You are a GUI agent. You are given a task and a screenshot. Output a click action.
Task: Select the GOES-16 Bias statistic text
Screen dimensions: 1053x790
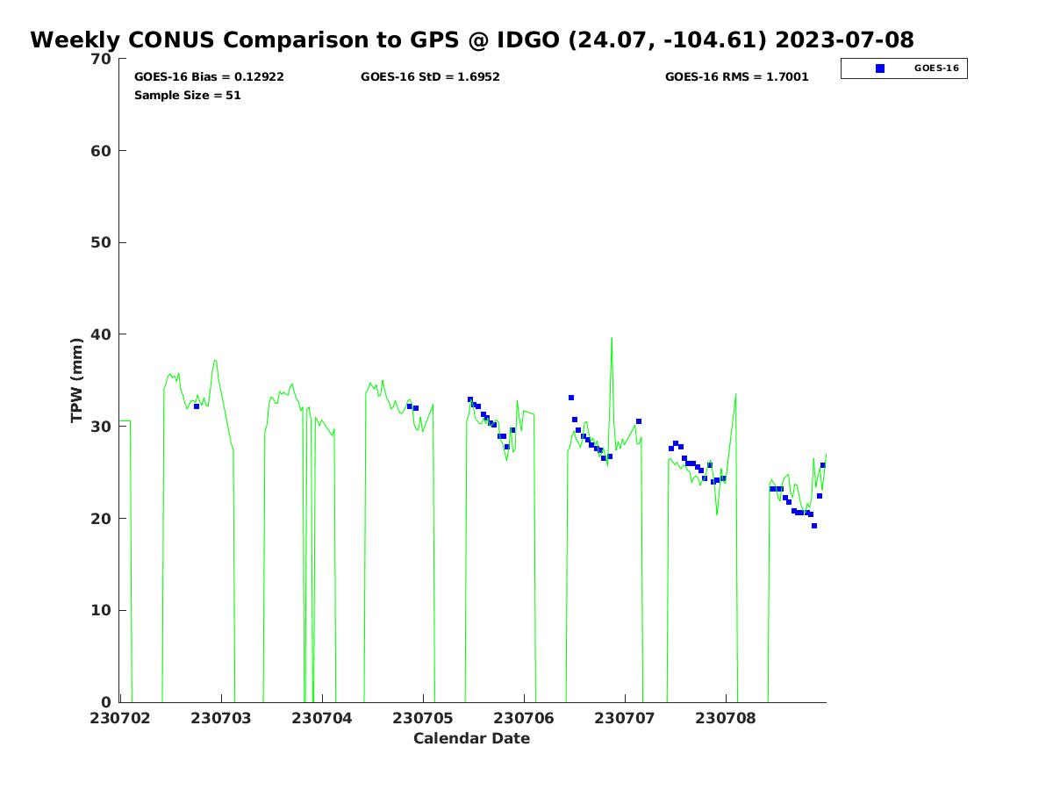point(209,77)
